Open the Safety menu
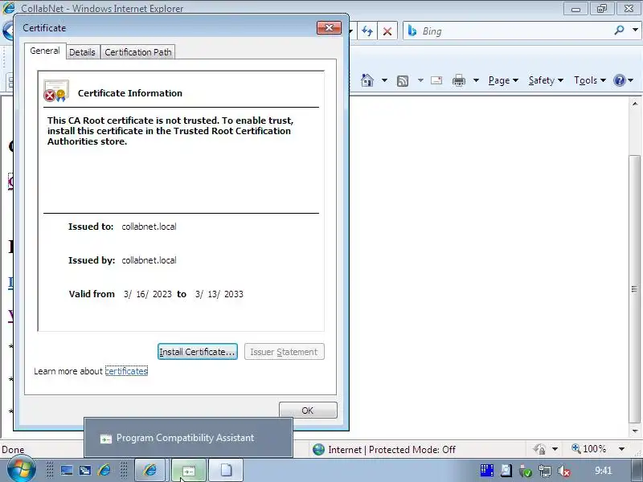The image size is (643, 482). (546, 80)
